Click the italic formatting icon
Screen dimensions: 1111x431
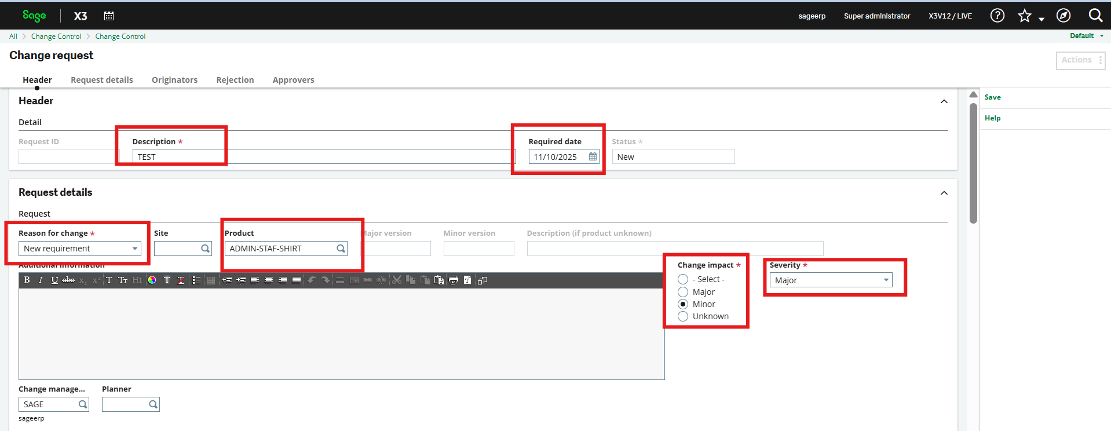pyautogui.click(x=41, y=280)
